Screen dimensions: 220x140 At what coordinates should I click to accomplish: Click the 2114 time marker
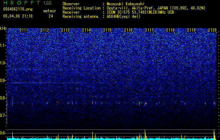tap(86, 30)
